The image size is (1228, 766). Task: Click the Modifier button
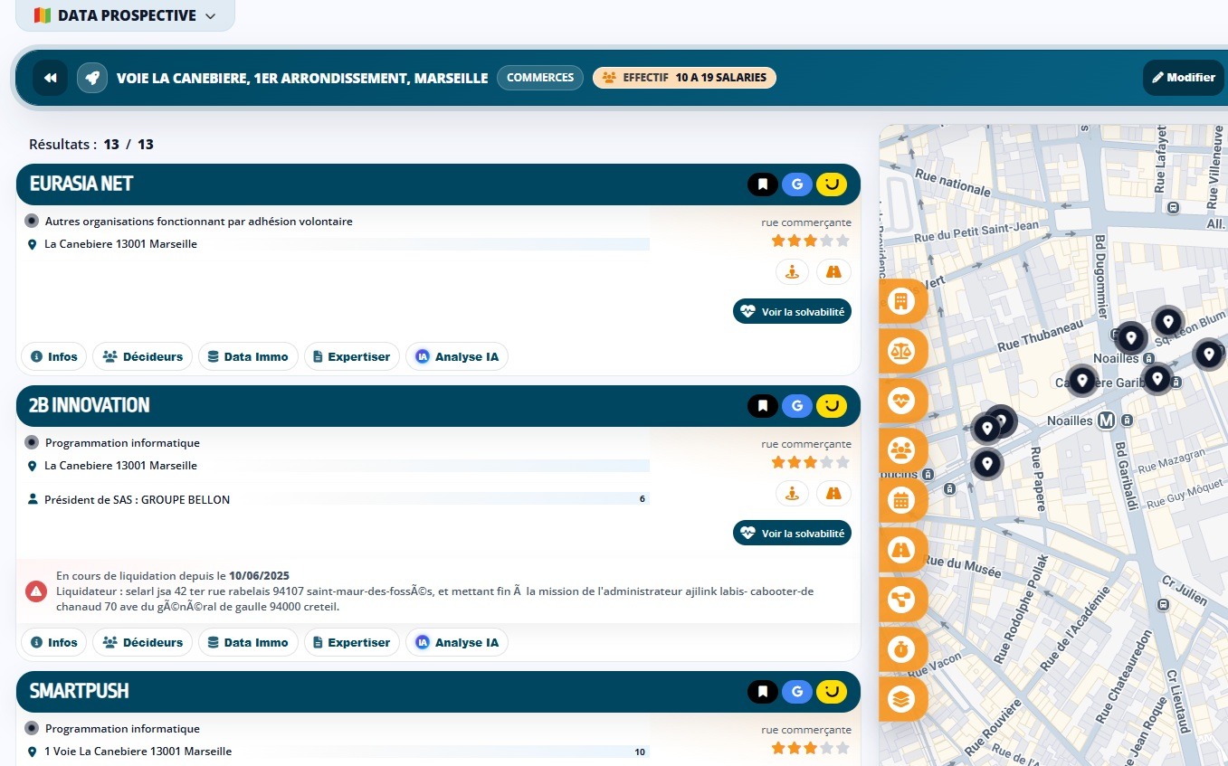pos(1183,78)
